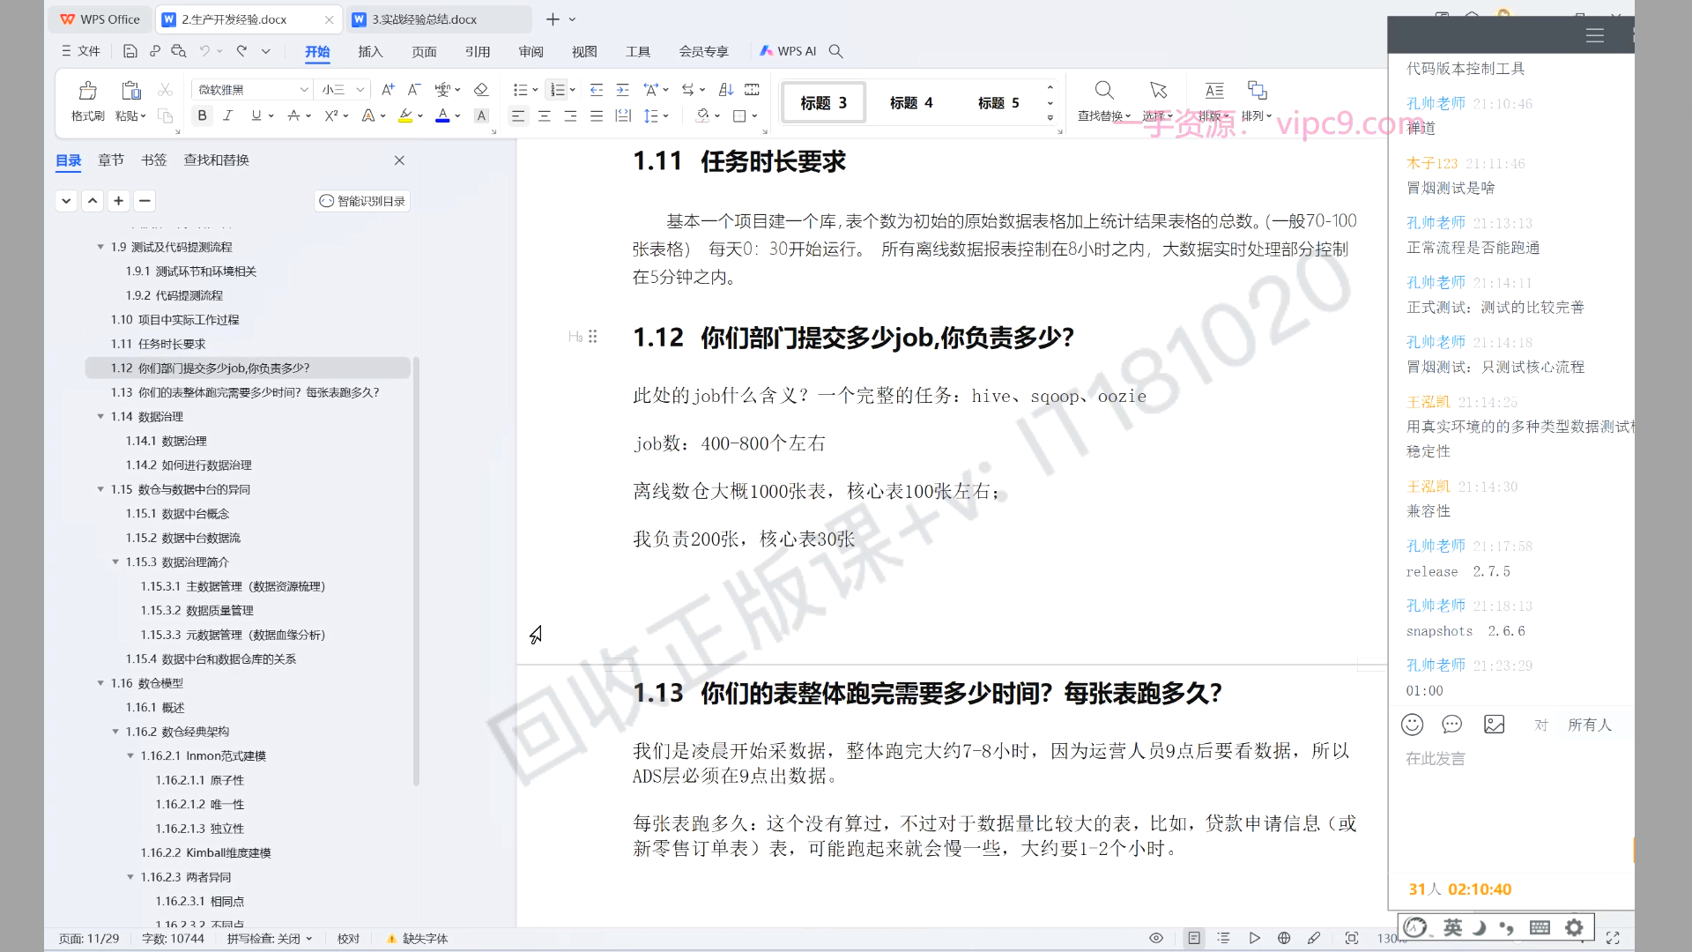Toggle italic formatting
1692x952 pixels.
point(228,116)
